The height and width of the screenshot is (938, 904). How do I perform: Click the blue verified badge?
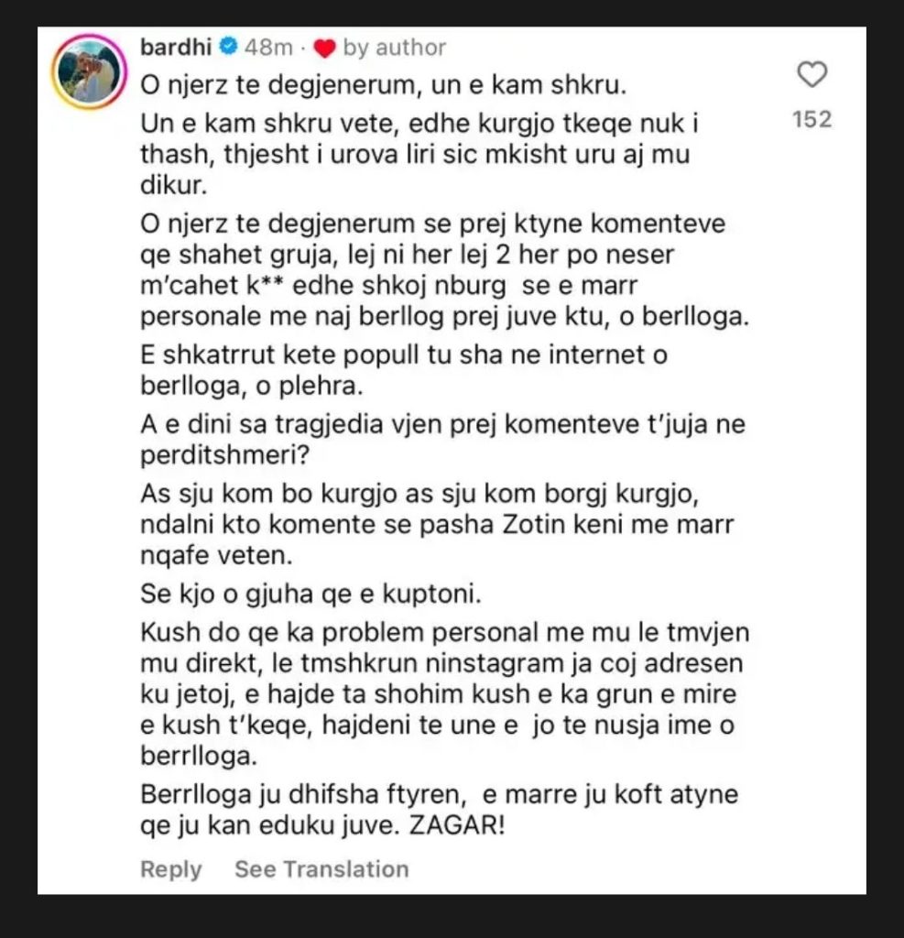point(232,48)
